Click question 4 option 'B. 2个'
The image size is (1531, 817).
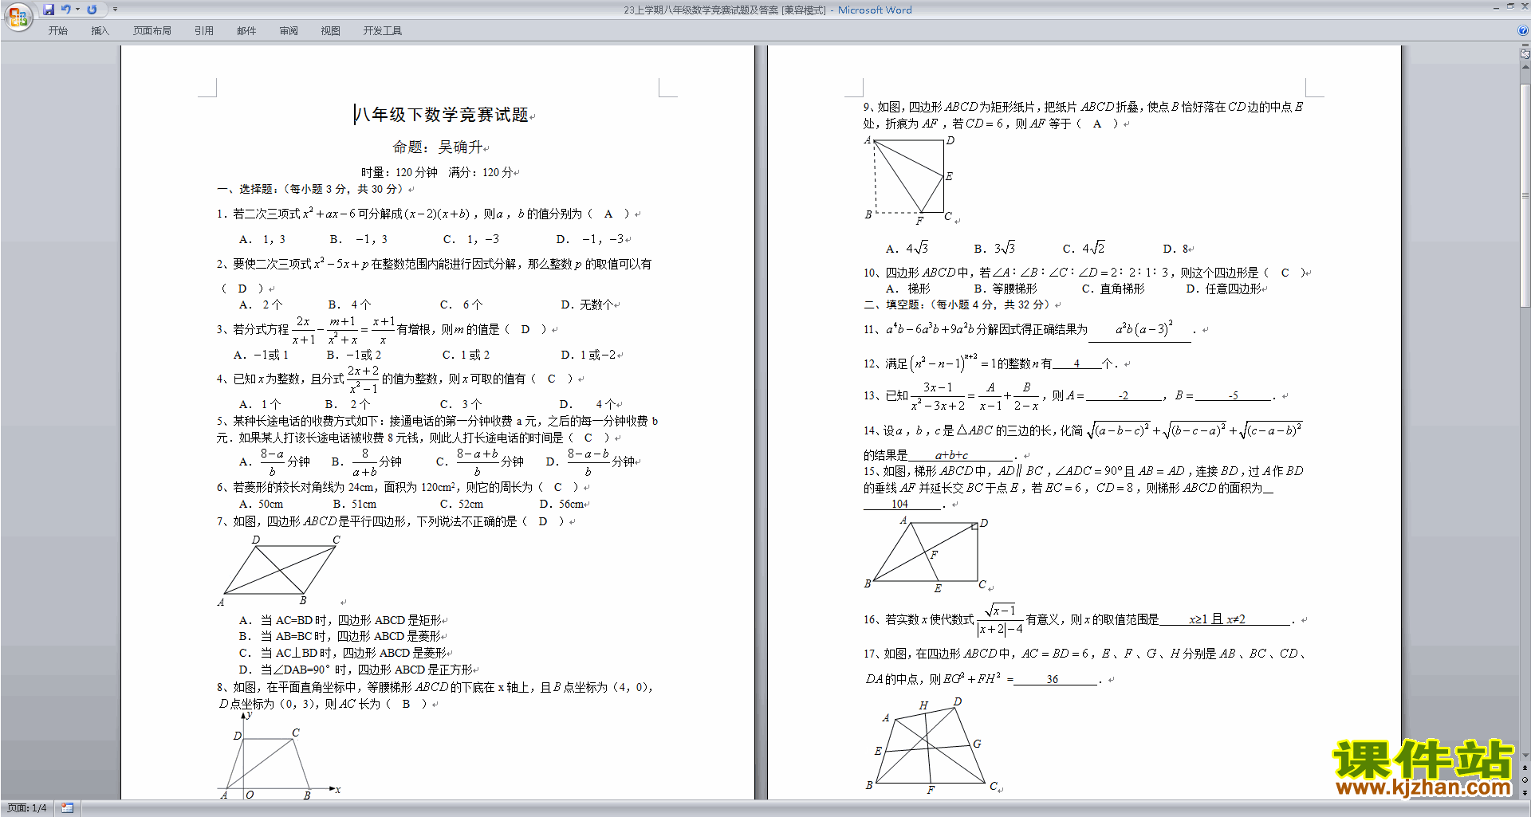[347, 405]
